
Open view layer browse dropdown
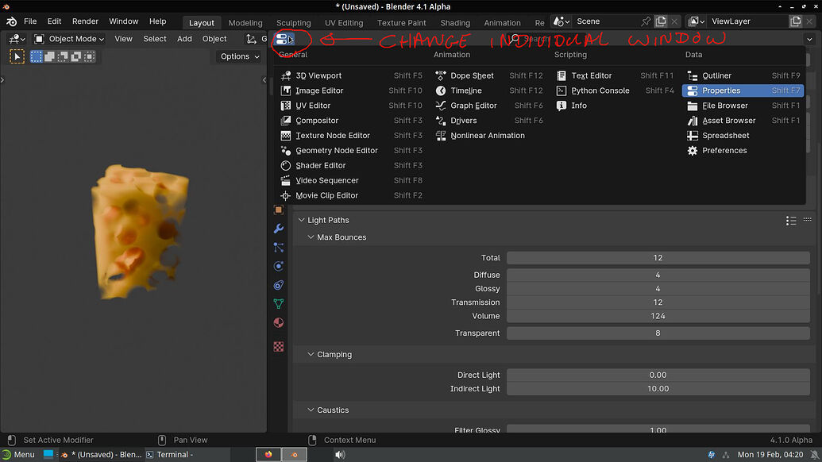coord(697,21)
